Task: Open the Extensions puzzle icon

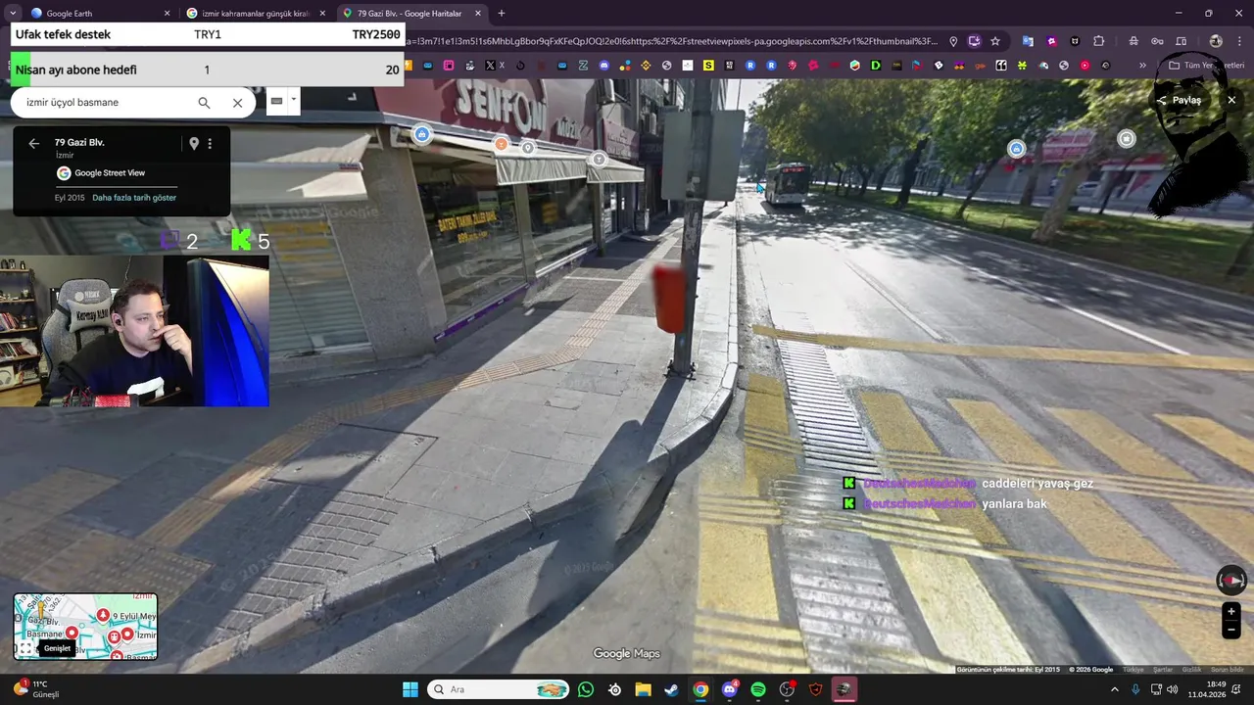Action: click(x=1099, y=41)
